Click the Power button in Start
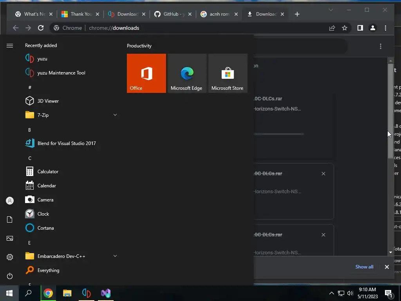The width and height of the screenshot is (401, 301). pos(10,276)
